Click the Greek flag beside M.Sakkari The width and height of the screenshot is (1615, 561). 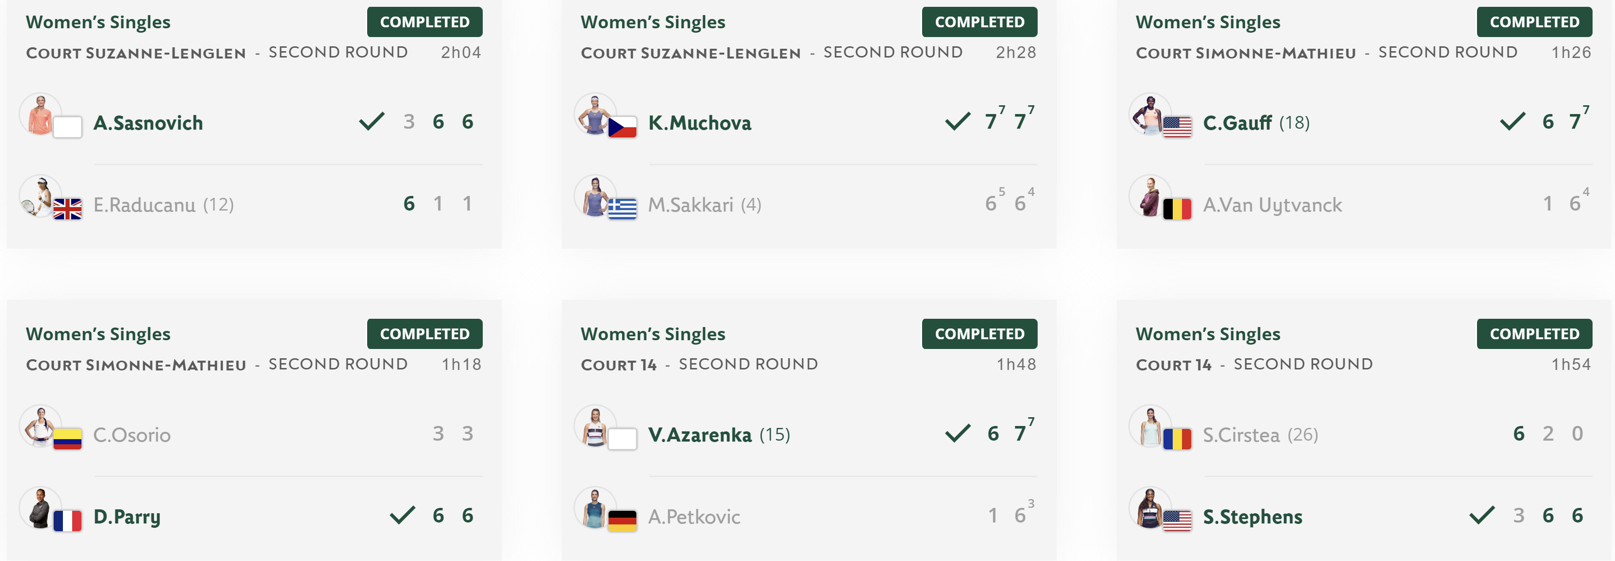click(x=623, y=209)
